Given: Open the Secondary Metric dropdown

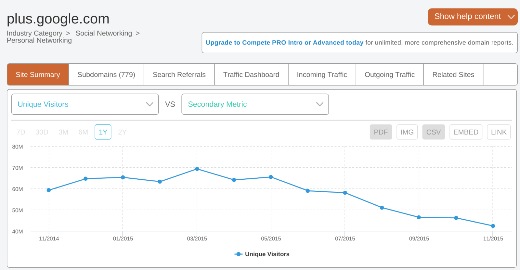Looking at the screenshot, I should tap(255, 104).
